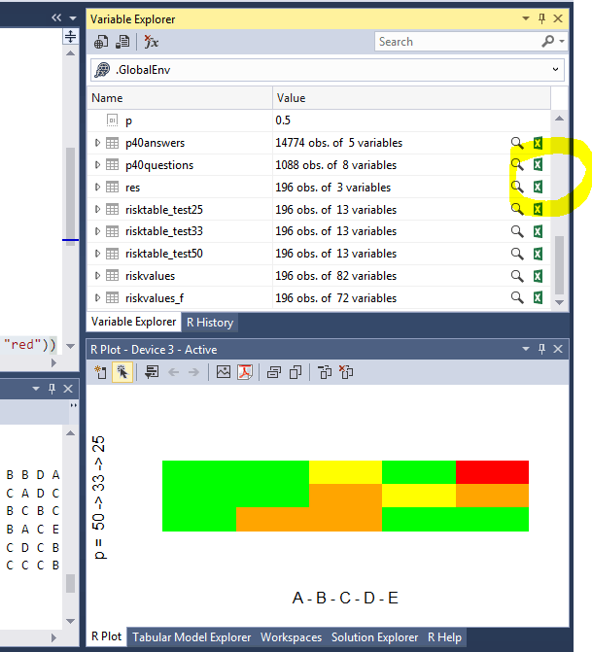Open p40answers in Excel

click(x=538, y=143)
